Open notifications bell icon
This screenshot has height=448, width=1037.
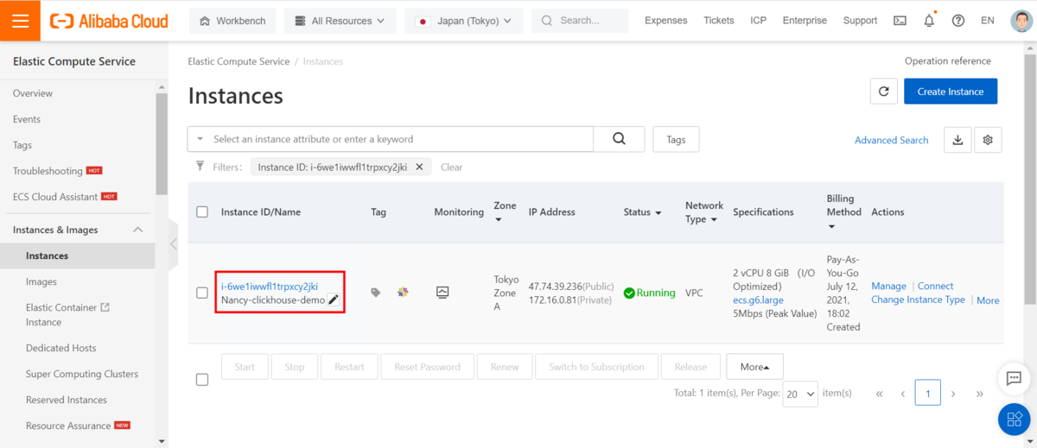(x=929, y=21)
